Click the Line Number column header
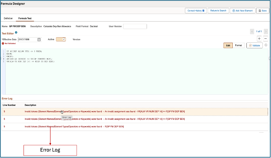Viewport: 271px width, 158px height. coord(9,105)
